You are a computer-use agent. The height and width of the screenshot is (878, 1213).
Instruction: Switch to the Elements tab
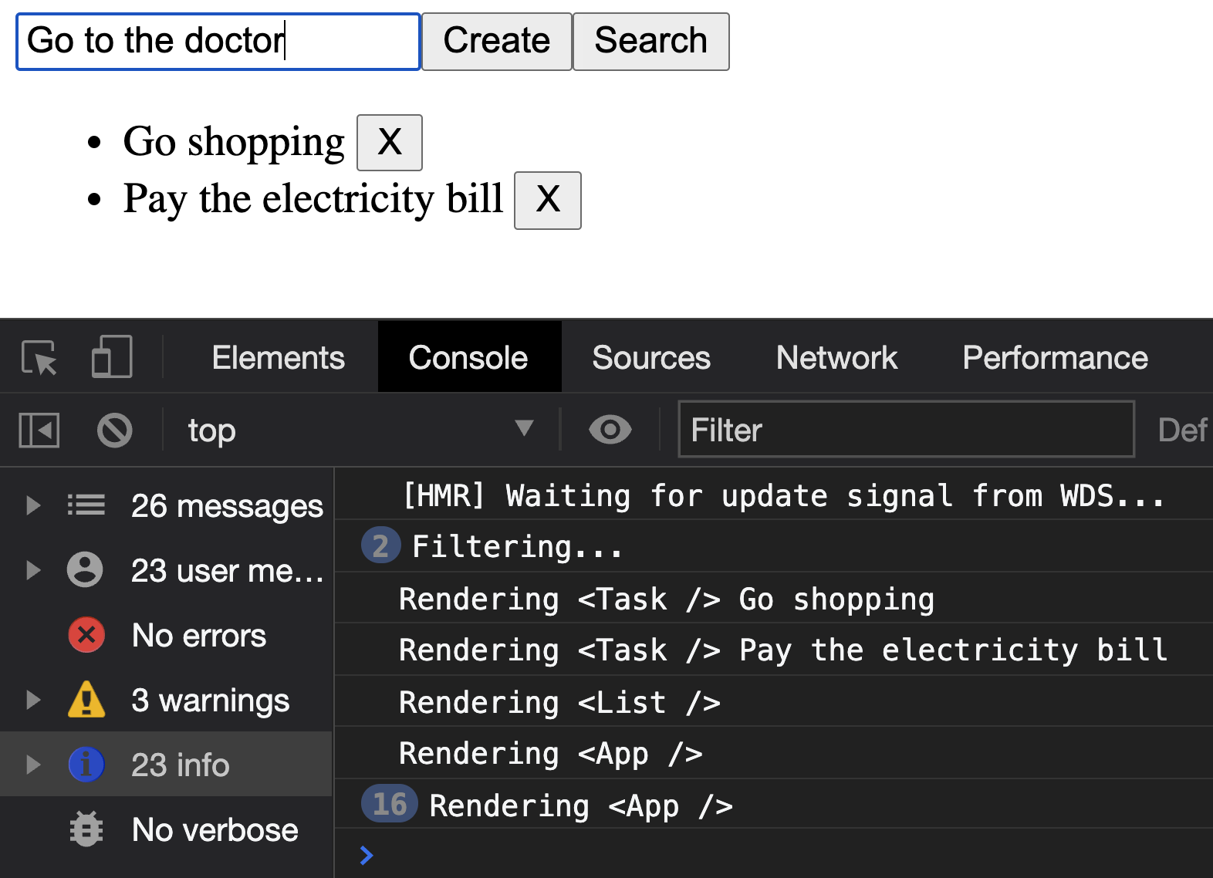click(278, 357)
